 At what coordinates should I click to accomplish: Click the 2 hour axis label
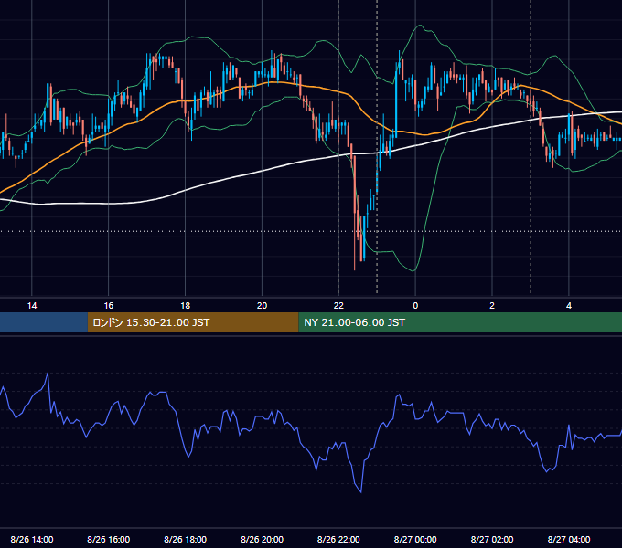[x=492, y=306]
